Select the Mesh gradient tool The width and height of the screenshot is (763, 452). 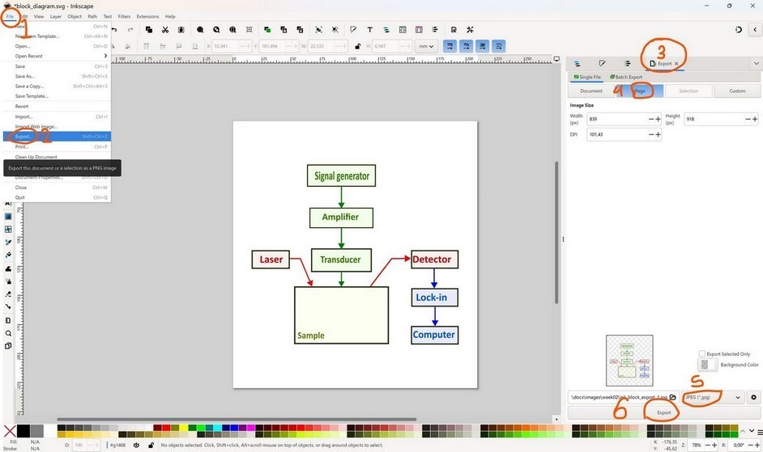click(x=8, y=229)
